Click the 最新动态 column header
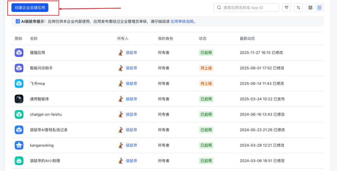Screen dimensions: 337x171 pyautogui.click(x=247, y=39)
